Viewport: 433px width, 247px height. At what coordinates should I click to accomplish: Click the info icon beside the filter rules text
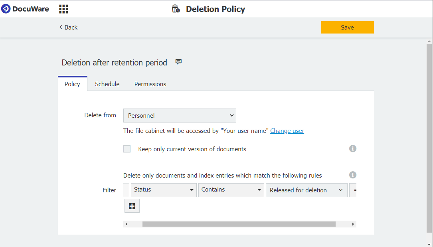[352, 175]
